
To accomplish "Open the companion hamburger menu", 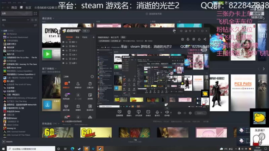I will 194,31.
